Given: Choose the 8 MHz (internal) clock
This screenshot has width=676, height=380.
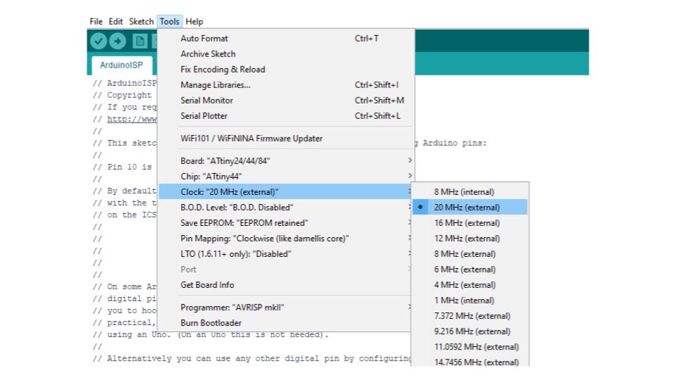Looking at the screenshot, I should pyautogui.click(x=464, y=192).
